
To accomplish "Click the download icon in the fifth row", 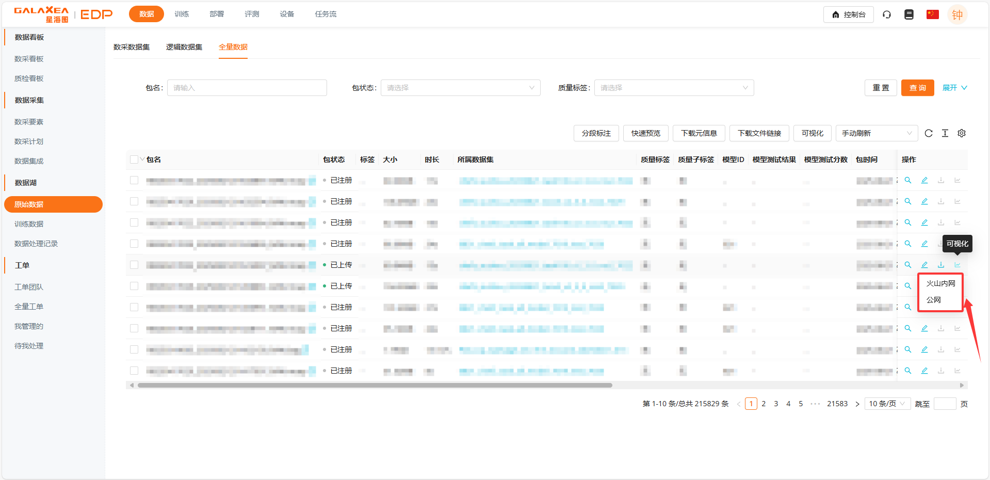I will 940,265.
